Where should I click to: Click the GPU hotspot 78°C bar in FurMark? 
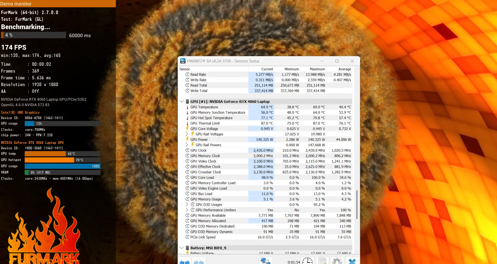(63, 160)
